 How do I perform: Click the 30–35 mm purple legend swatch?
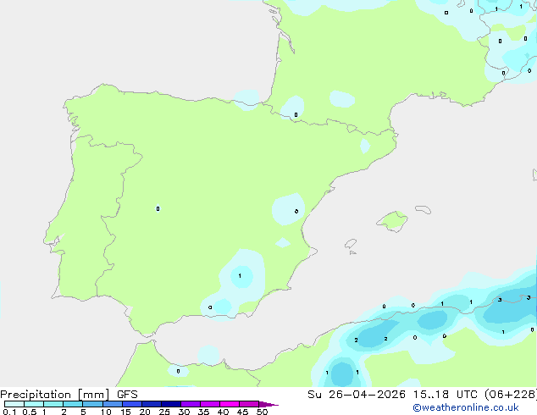point(191,404)
